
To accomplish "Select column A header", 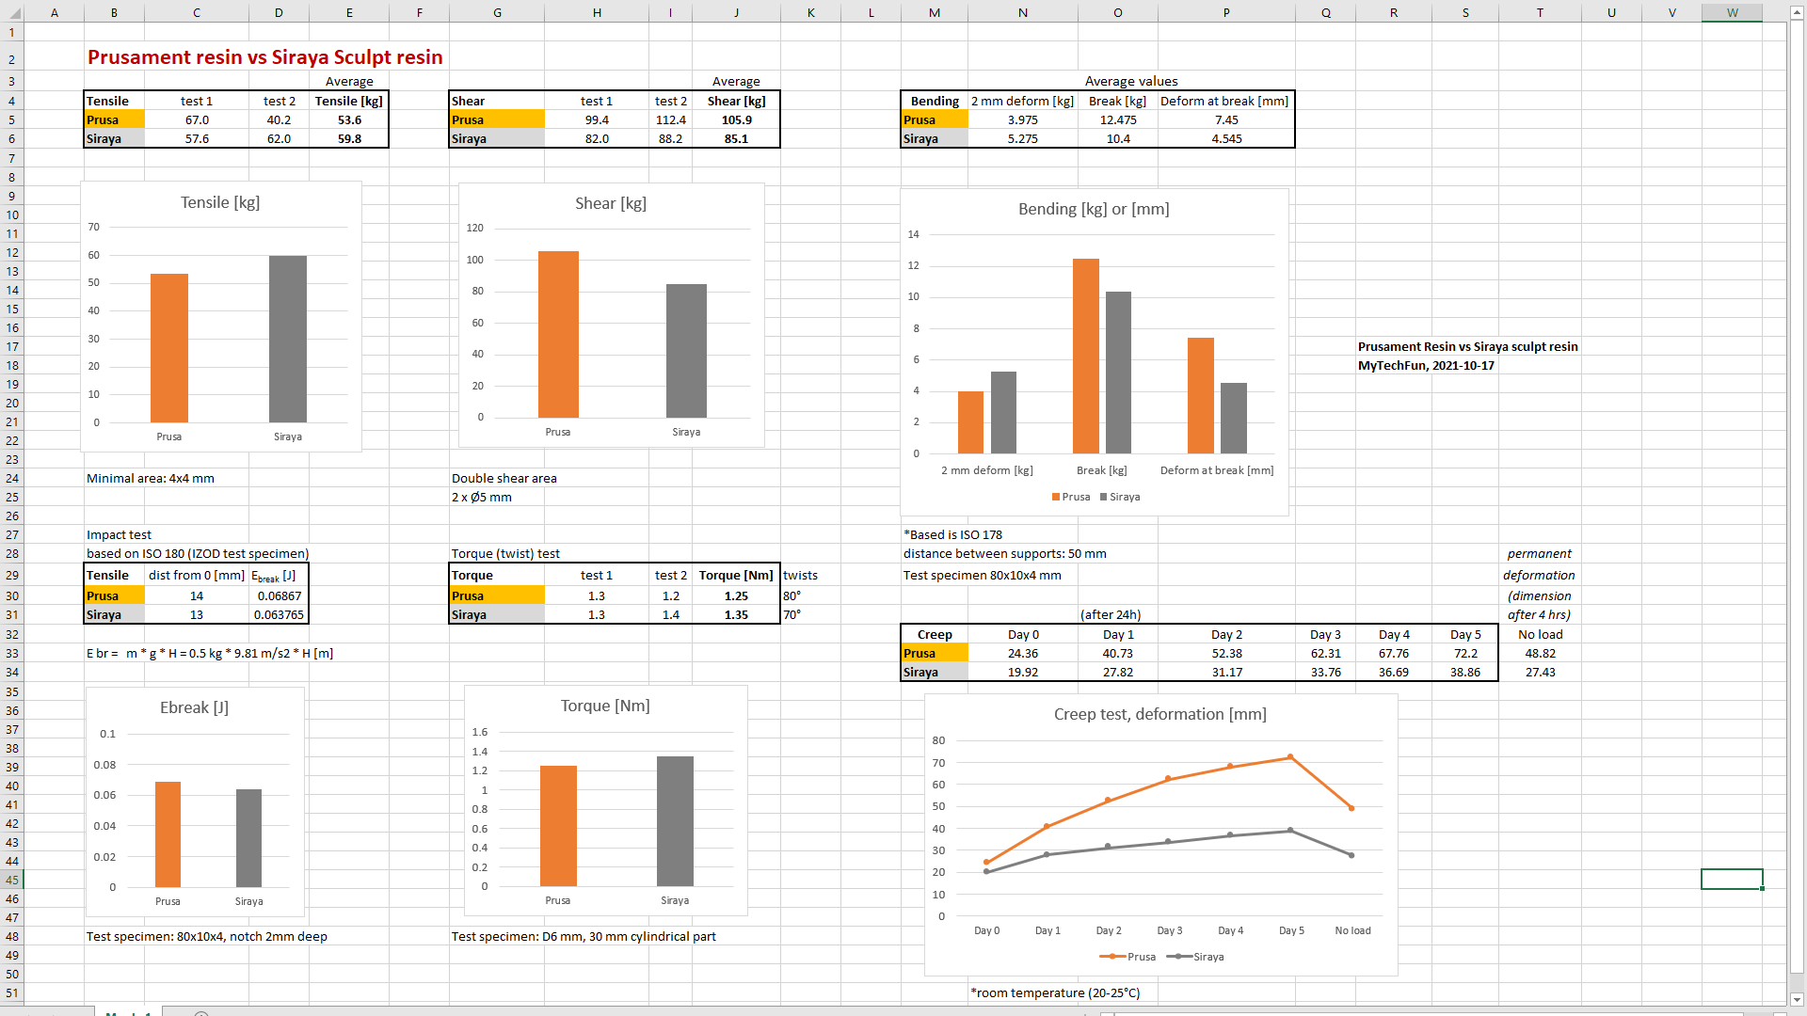I will pyautogui.click(x=54, y=12).
